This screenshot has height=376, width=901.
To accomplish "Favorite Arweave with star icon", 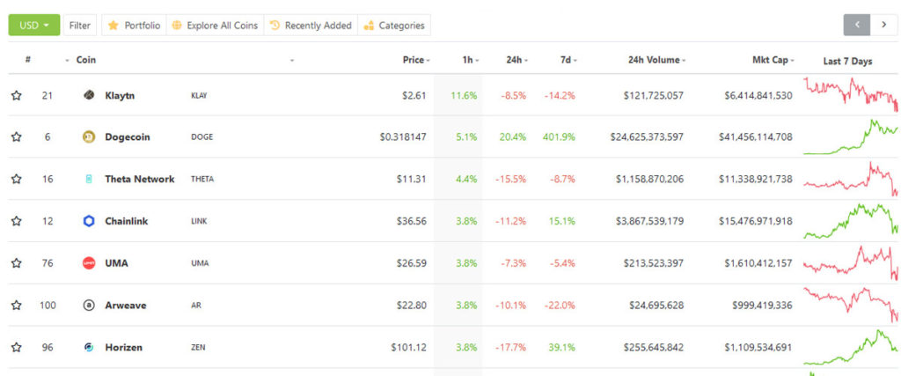I will tap(16, 306).
